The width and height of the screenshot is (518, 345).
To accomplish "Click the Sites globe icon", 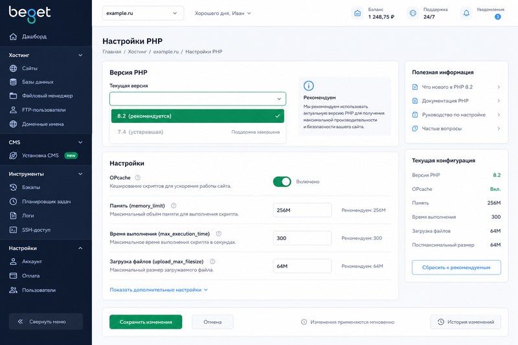I will [13, 69].
